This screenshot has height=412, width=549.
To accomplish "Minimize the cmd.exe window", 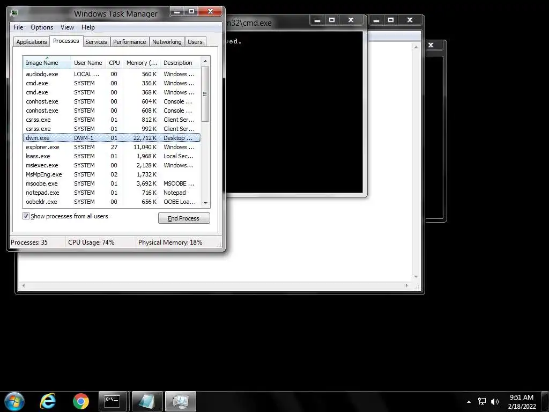I will (x=317, y=20).
